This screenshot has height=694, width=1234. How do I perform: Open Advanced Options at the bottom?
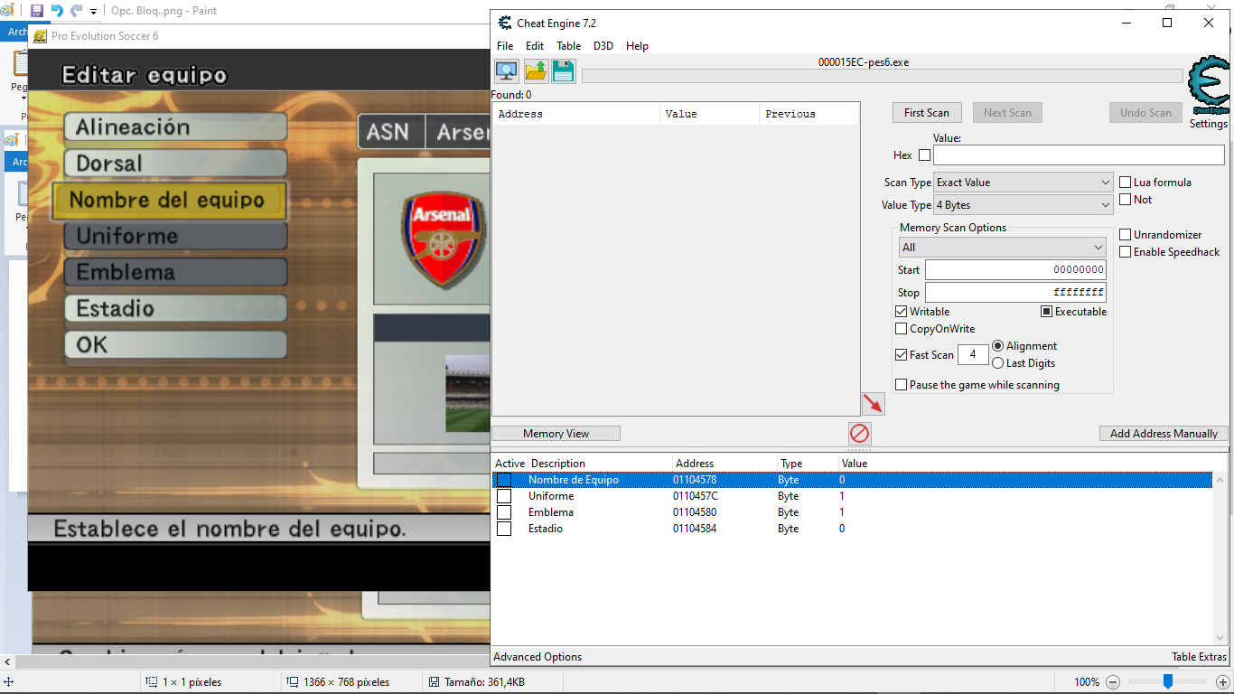click(x=538, y=657)
